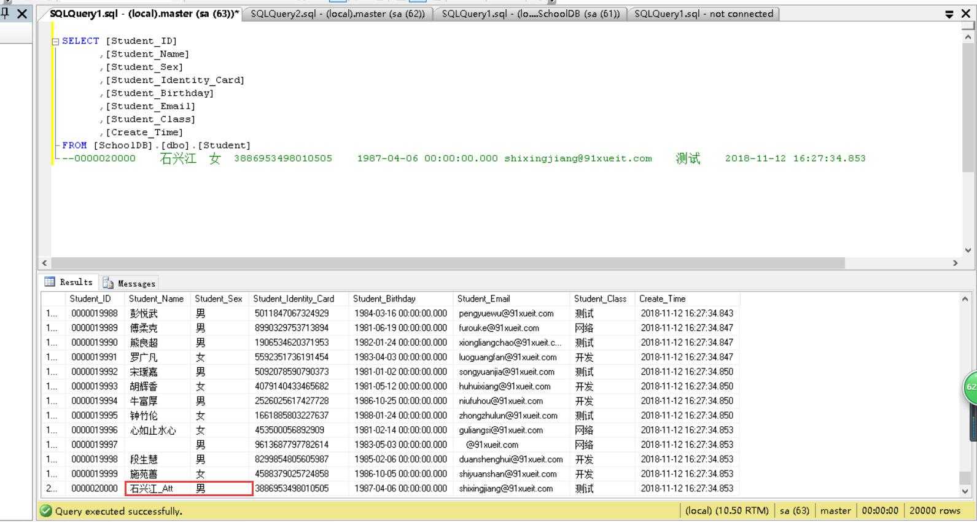Click the left panel pin icon
This screenshot has height=522, width=977.
coord(5,13)
